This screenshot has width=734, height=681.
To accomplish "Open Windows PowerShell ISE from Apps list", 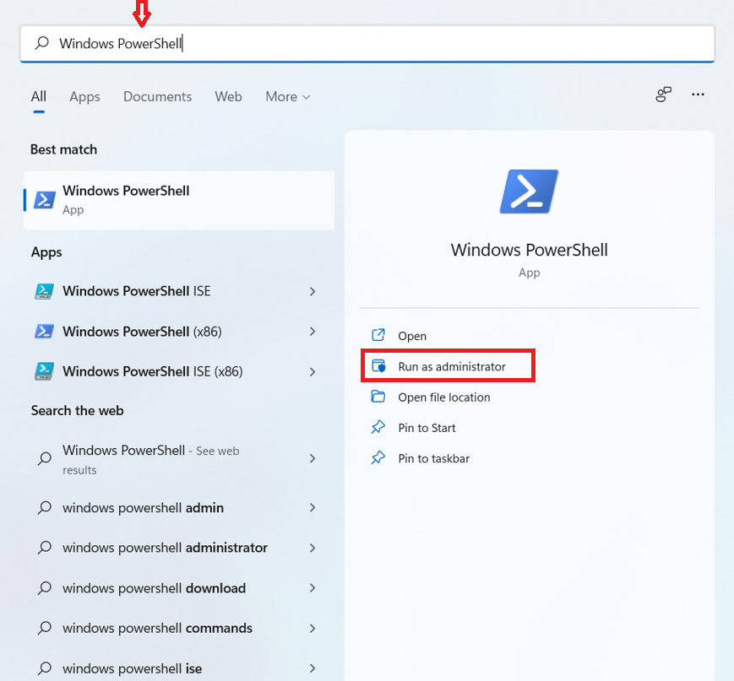I will (137, 291).
